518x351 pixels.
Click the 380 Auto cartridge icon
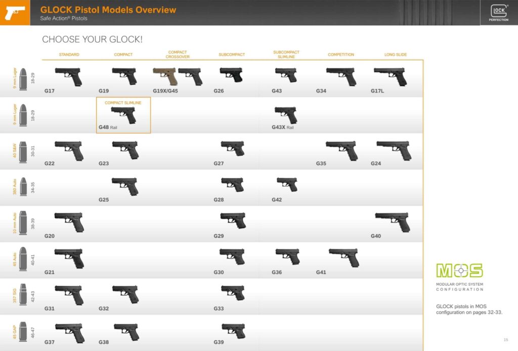tap(23, 187)
